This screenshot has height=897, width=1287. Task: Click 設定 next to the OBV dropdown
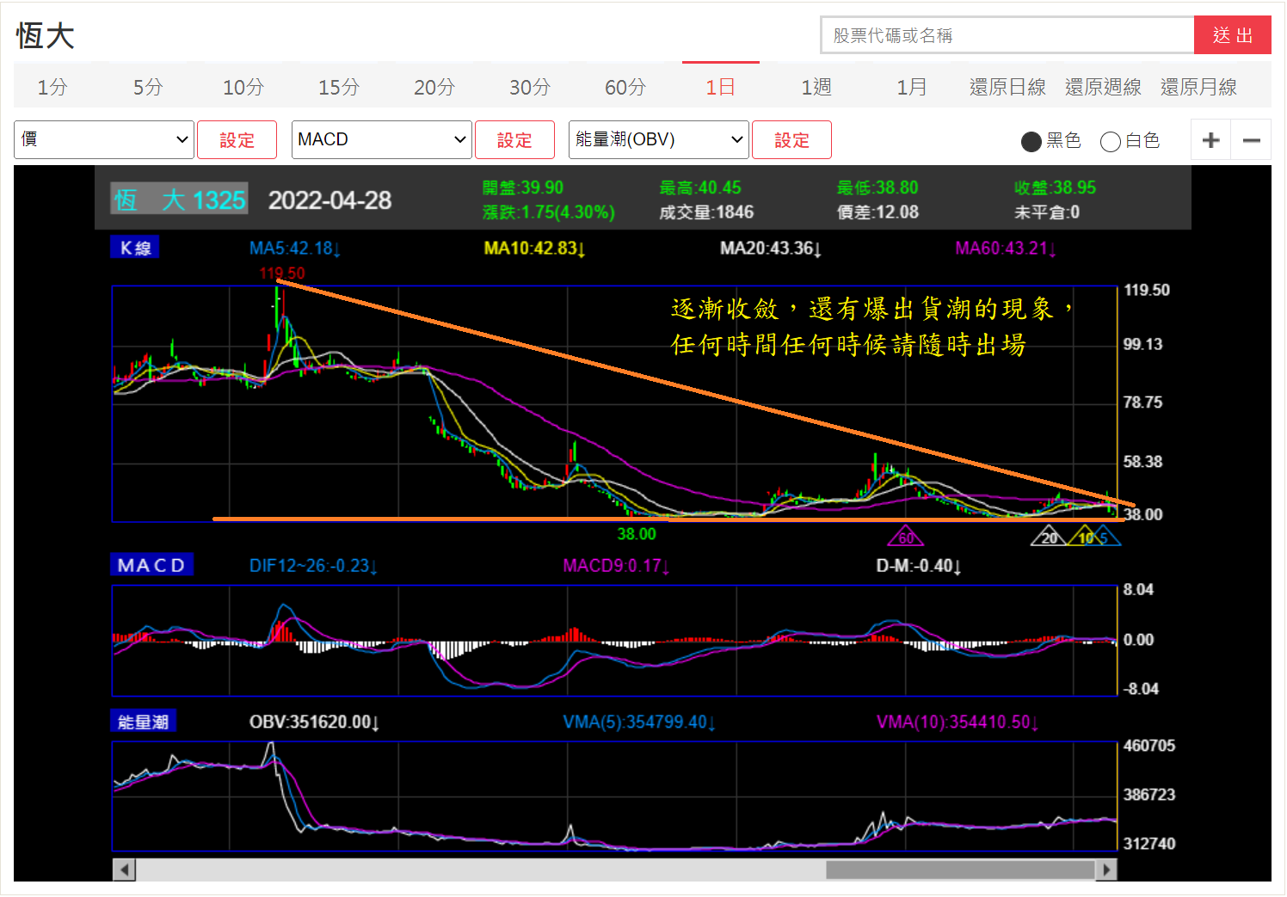(x=791, y=140)
